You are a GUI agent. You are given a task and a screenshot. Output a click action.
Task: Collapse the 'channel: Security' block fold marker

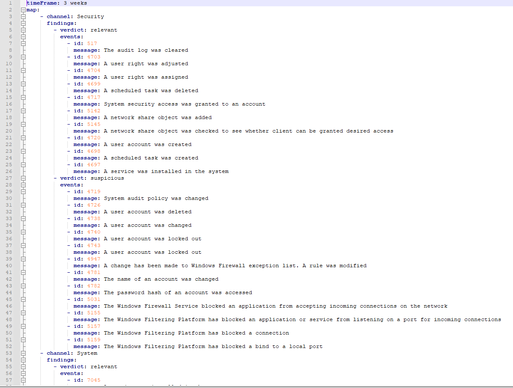tap(24, 16)
